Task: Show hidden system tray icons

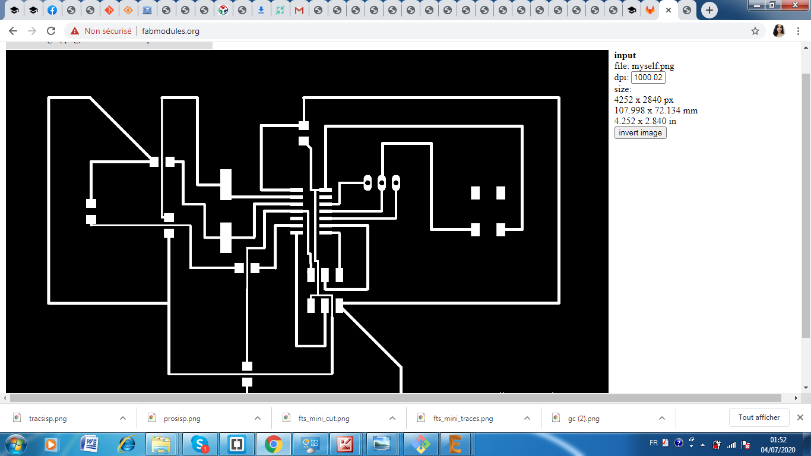Action: tap(704, 444)
